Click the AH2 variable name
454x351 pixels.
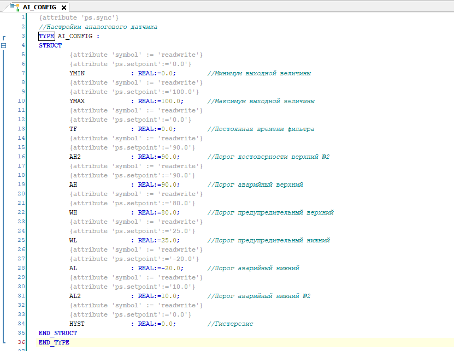pos(75,157)
